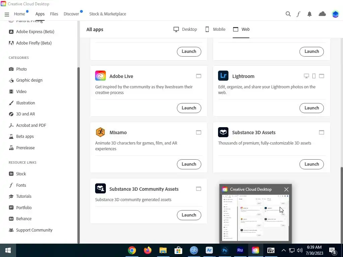
Task: Open File Explorer from taskbar
Action: pyautogui.click(x=163, y=250)
